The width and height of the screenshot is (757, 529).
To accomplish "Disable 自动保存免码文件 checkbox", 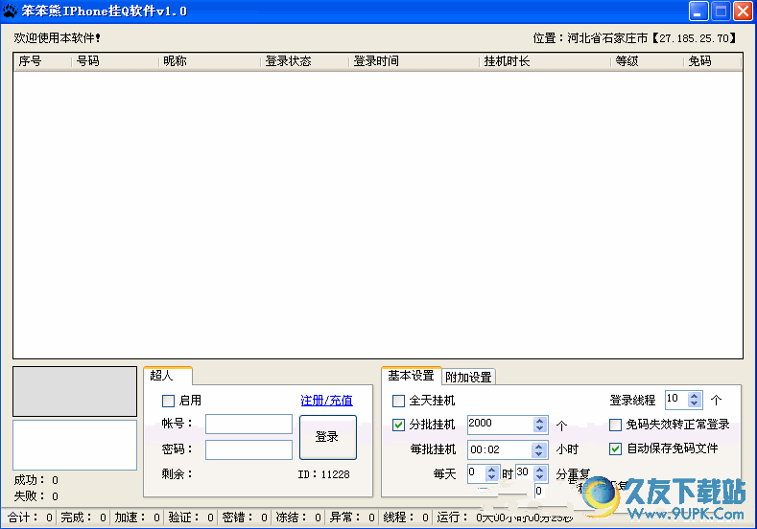I will coord(615,448).
